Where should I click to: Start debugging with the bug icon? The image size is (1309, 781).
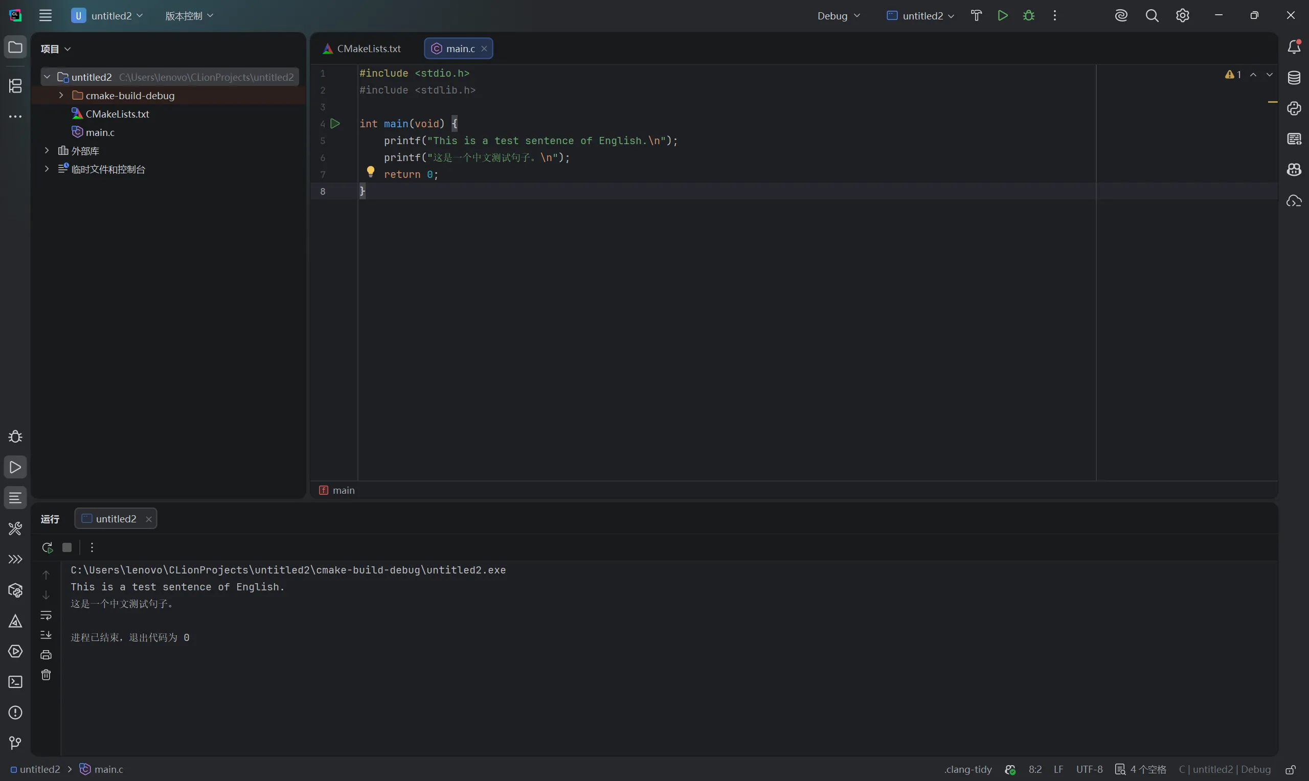point(1028,16)
